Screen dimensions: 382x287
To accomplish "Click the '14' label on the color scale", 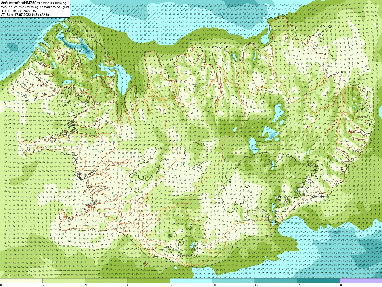I will click(x=299, y=285).
